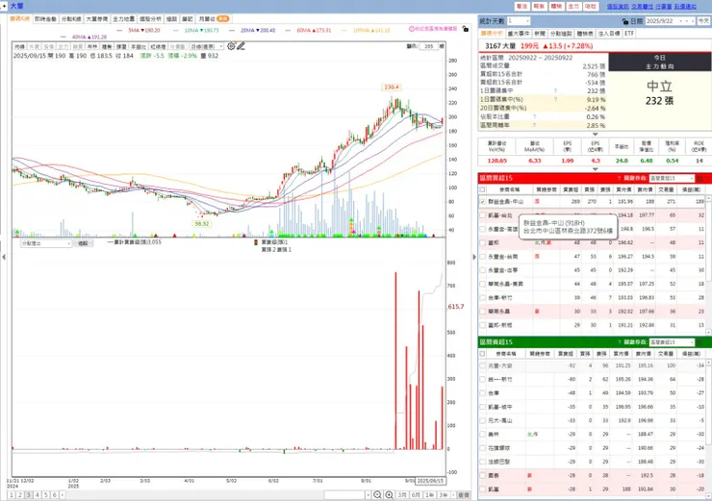Select the 美林 broker row

pos(593,435)
